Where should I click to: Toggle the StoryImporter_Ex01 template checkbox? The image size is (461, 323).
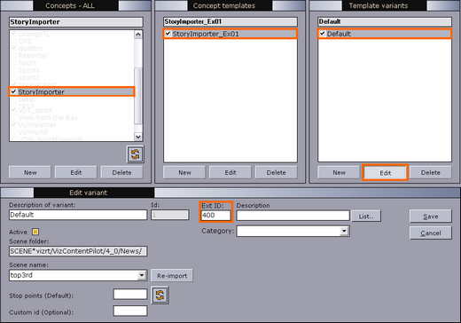pos(168,34)
